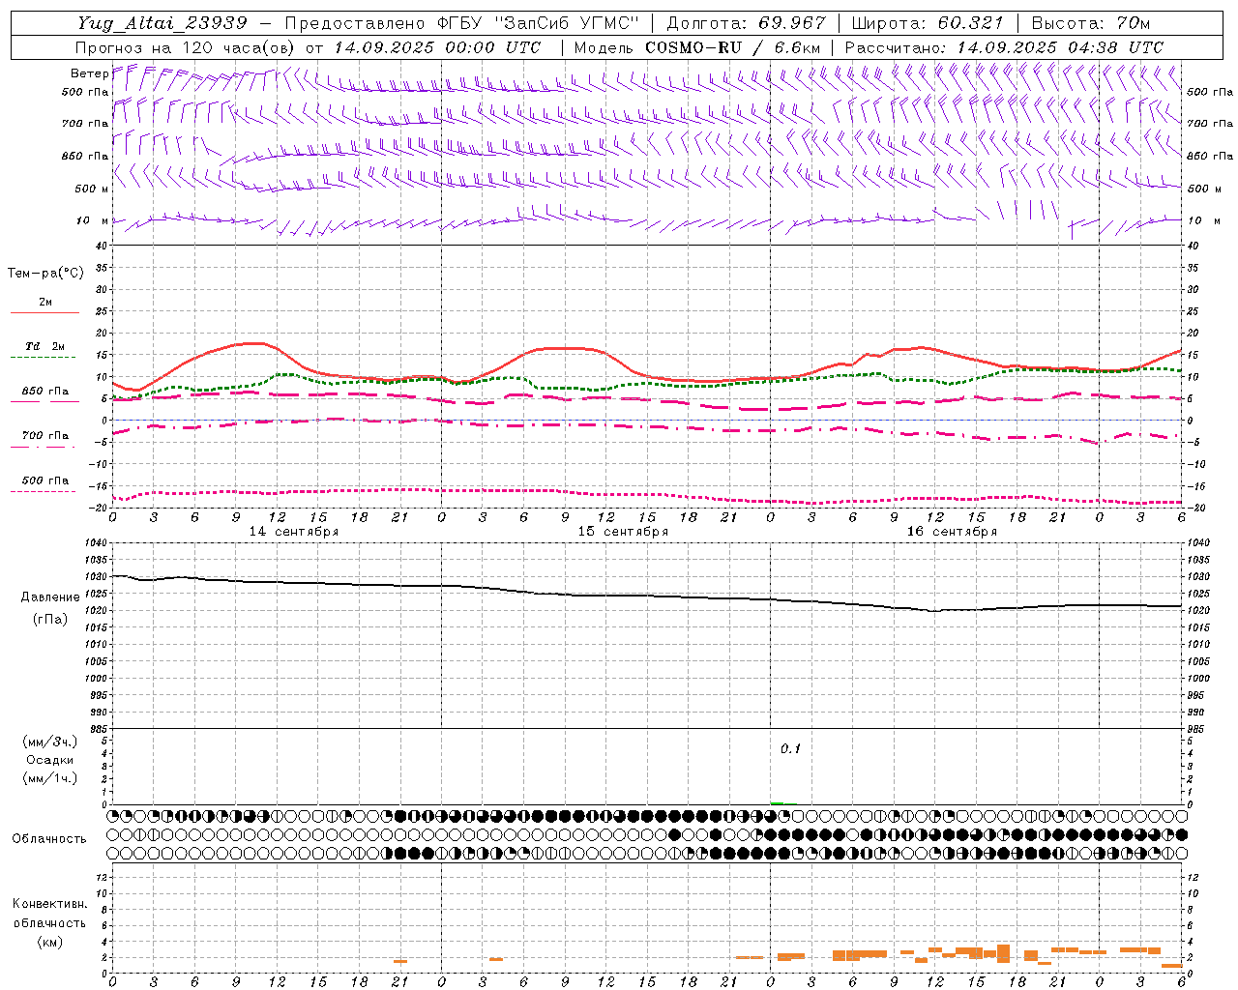Click the model name COSMO-RU / 6.6км
Viewport: 1238px width, 990px height.
coord(732,47)
